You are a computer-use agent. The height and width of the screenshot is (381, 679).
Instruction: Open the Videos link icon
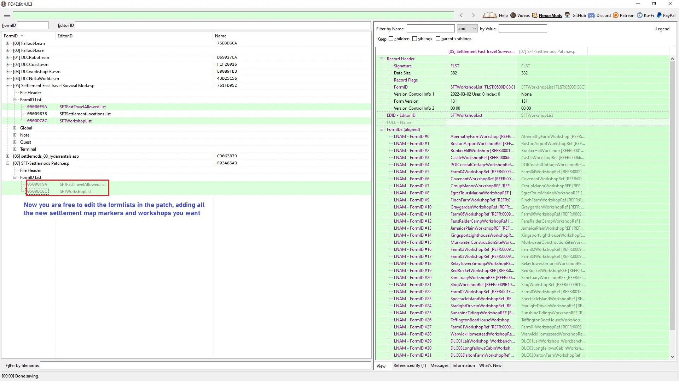click(513, 15)
